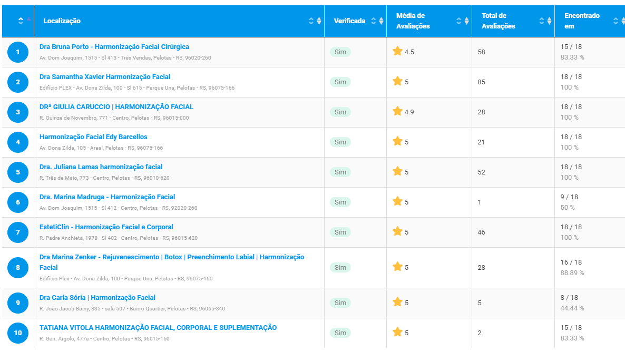Select total reviews value 46
The height and width of the screenshot is (351, 625).
point(482,232)
